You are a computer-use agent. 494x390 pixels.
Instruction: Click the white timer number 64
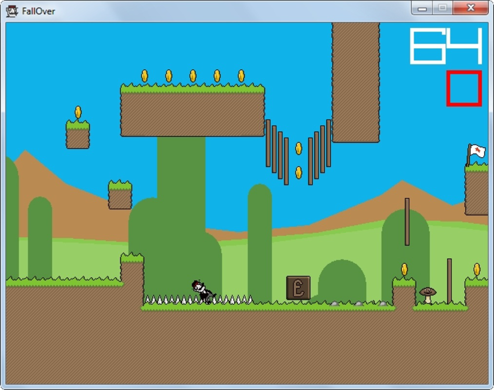[446, 46]
